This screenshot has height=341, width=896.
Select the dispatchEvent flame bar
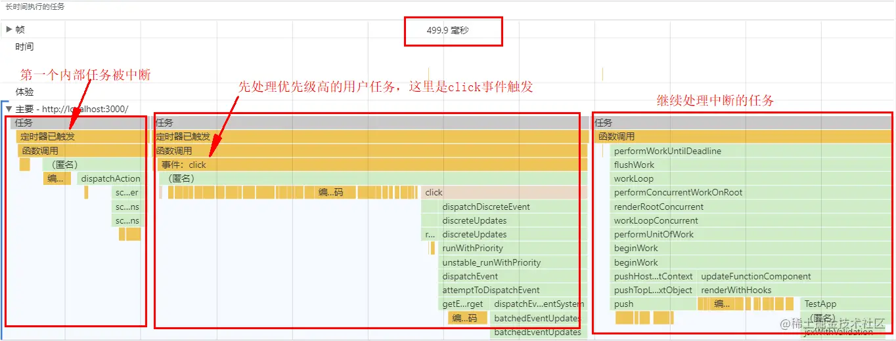(512, 276)
